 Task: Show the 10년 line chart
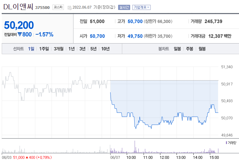105,49
